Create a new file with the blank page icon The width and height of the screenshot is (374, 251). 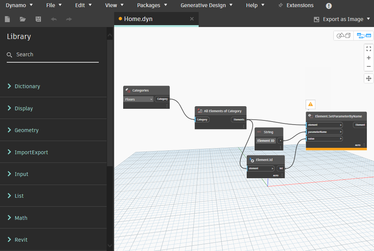8,19
